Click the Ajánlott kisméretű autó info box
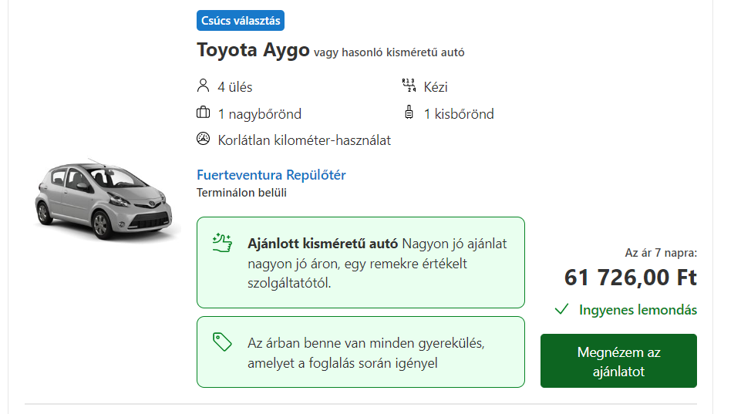The width and height of the screenshot is (751, 414). pyautogui.click(x=361, y=263)
